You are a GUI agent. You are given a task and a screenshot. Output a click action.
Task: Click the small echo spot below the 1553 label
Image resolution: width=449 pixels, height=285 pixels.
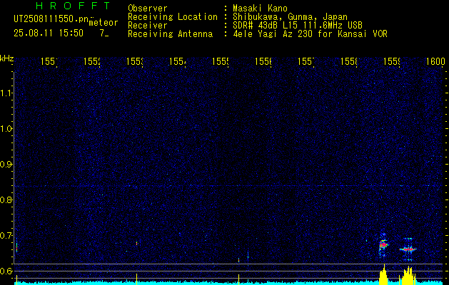(x=136, y=243)
